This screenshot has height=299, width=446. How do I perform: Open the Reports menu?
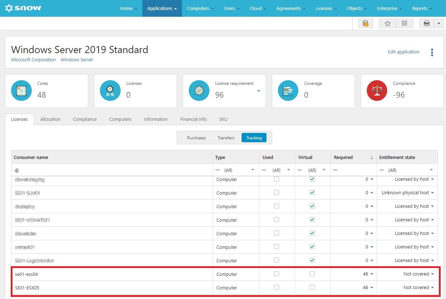point(422,8)
